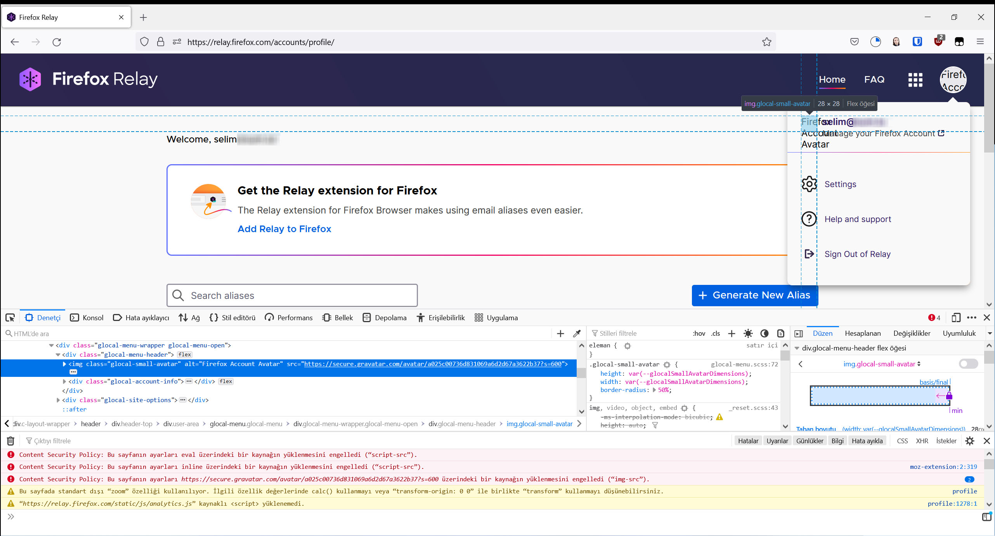The width and height of the screenshot is (995, 536).
Task: Open the DevTools three-dot customization menu
Action: click(972, 317)
